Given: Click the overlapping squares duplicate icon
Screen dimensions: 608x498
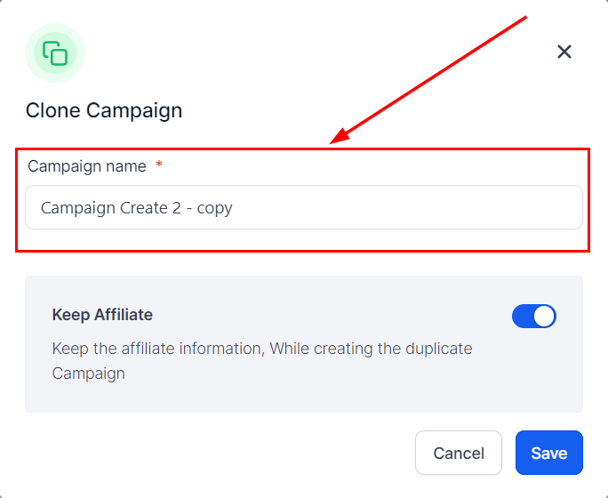Looking at the screenshot, I should point(55,52).
